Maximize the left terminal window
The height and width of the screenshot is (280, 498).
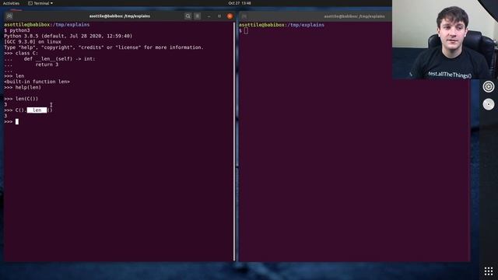coord(219,16)
